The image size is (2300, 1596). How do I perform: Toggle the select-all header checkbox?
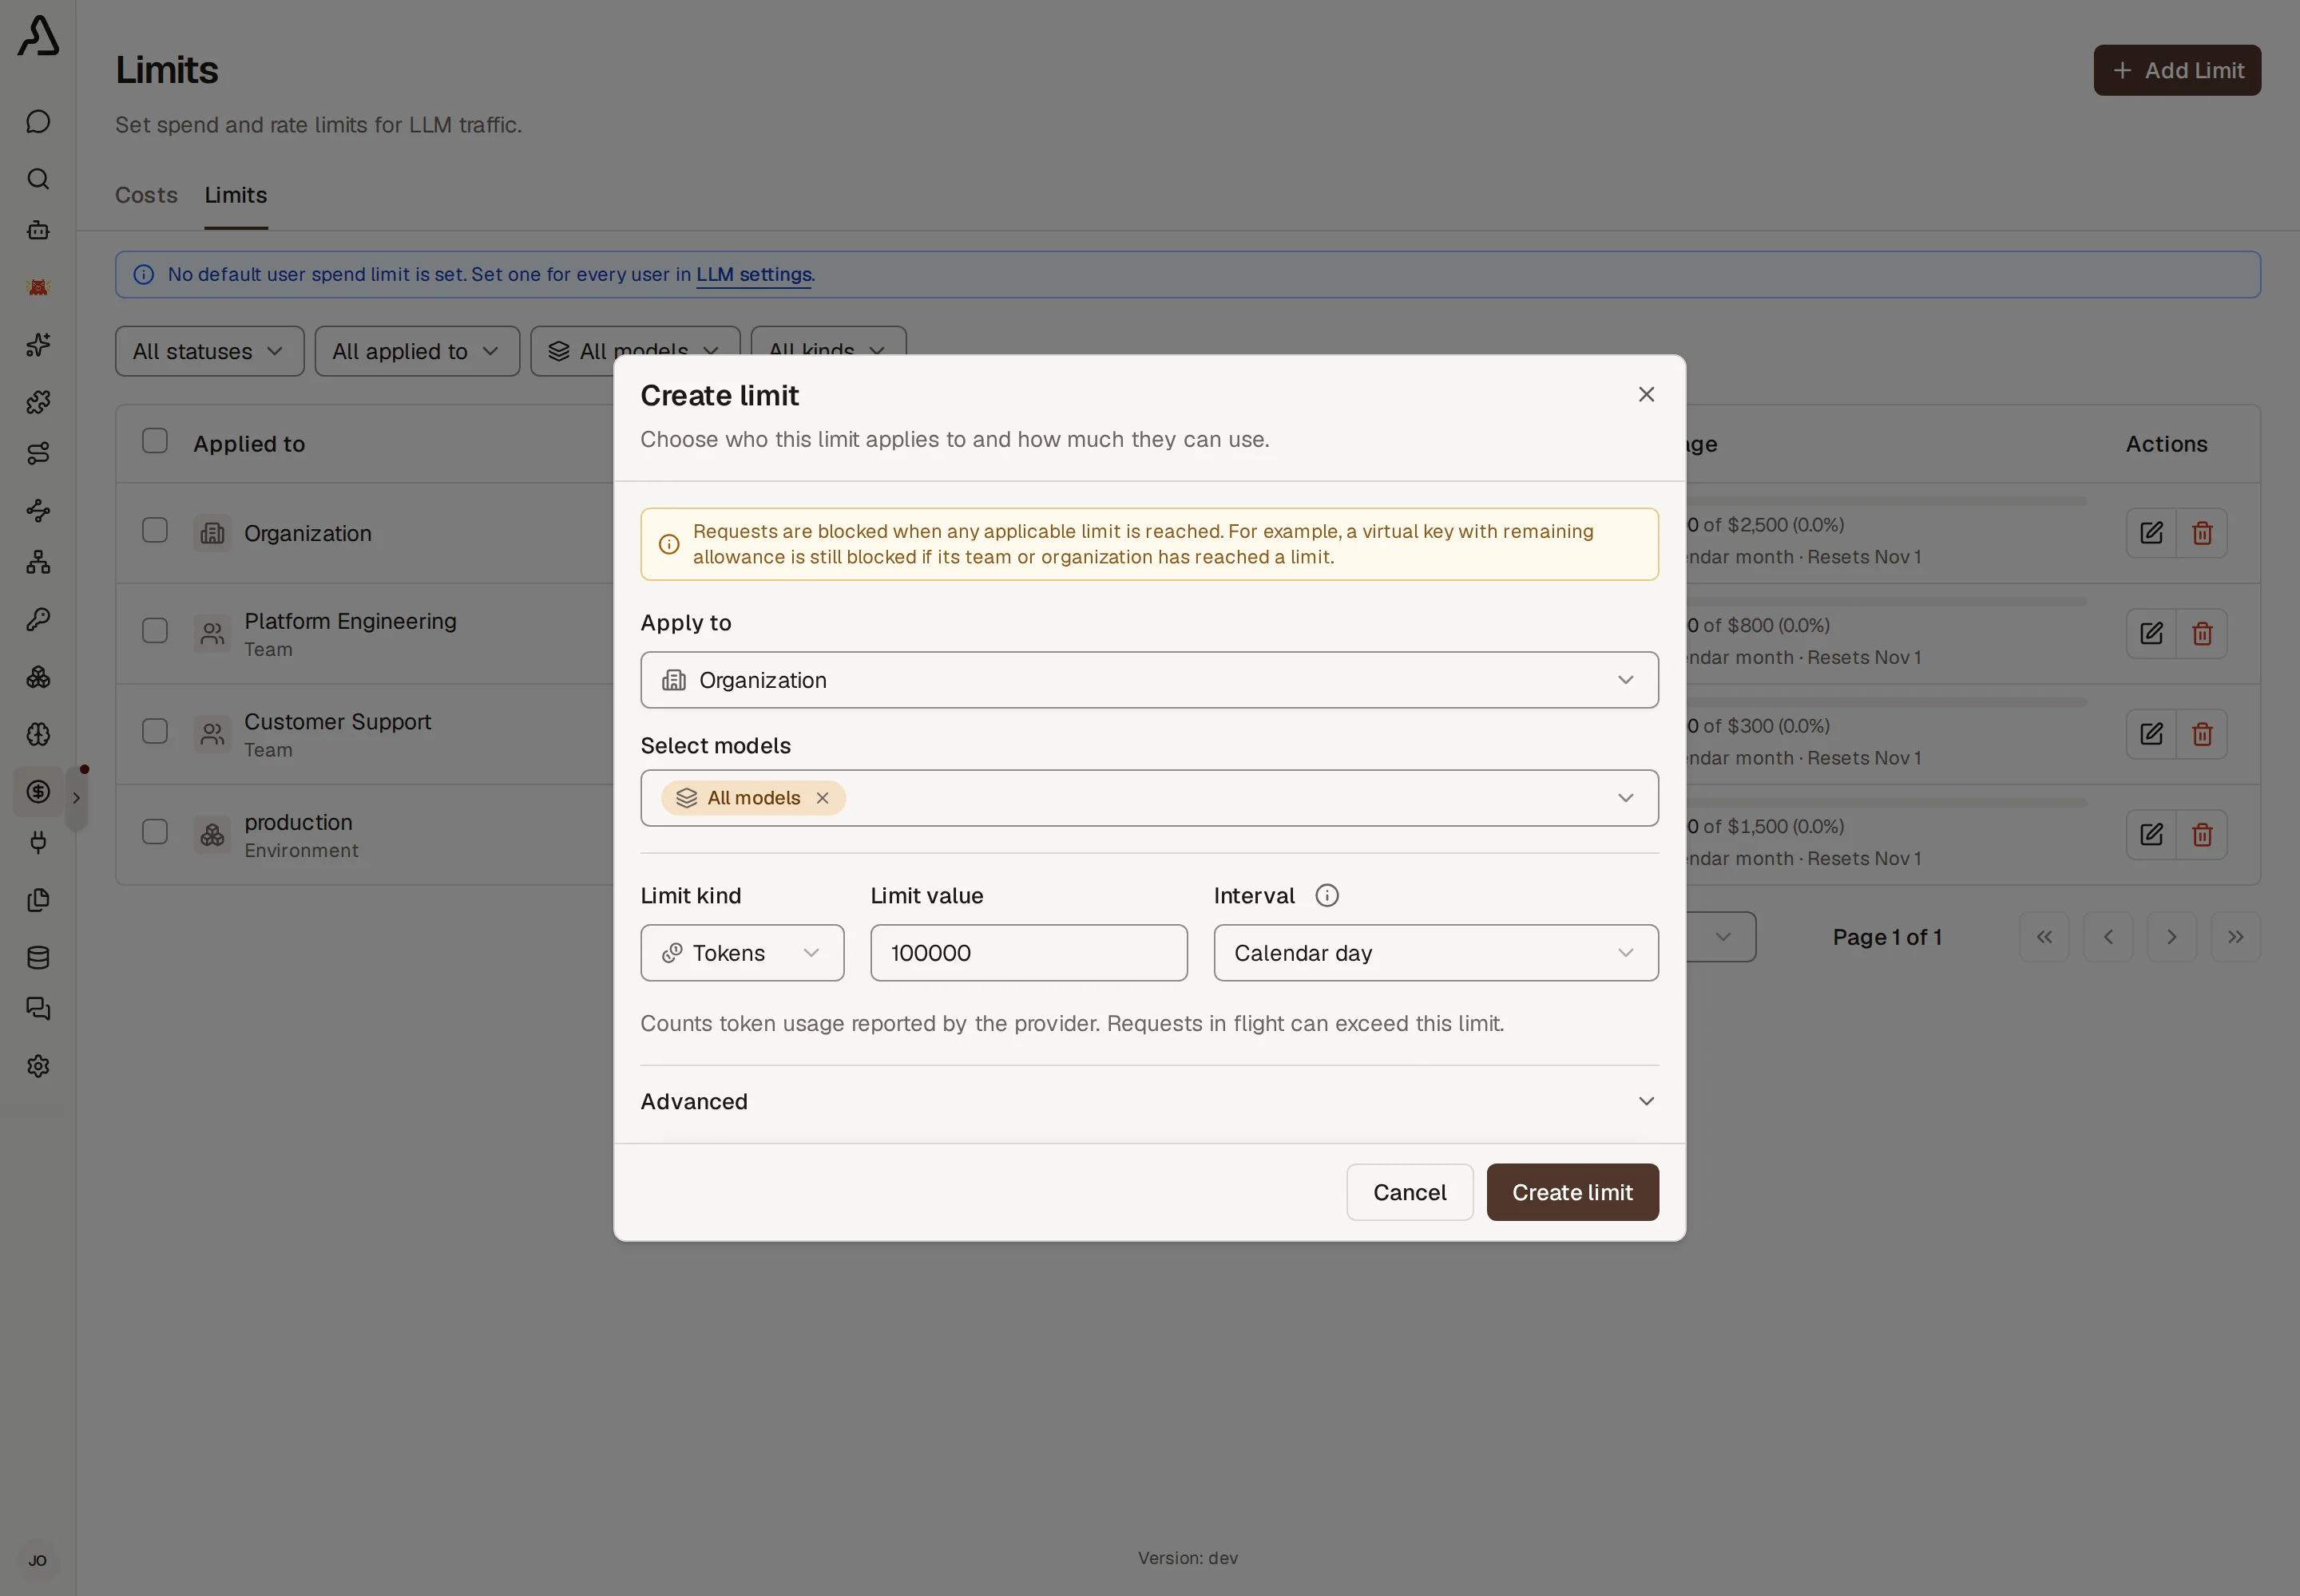click(155, 441)
